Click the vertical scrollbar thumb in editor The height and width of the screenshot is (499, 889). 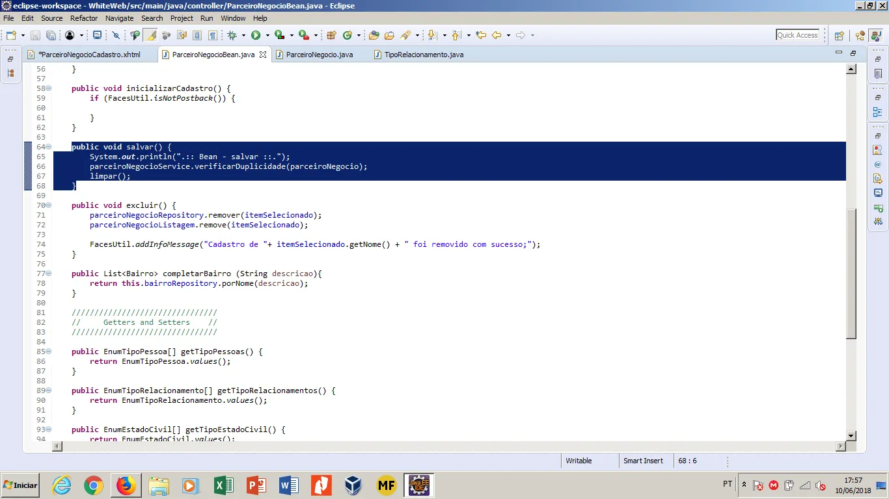click(851, 273)
